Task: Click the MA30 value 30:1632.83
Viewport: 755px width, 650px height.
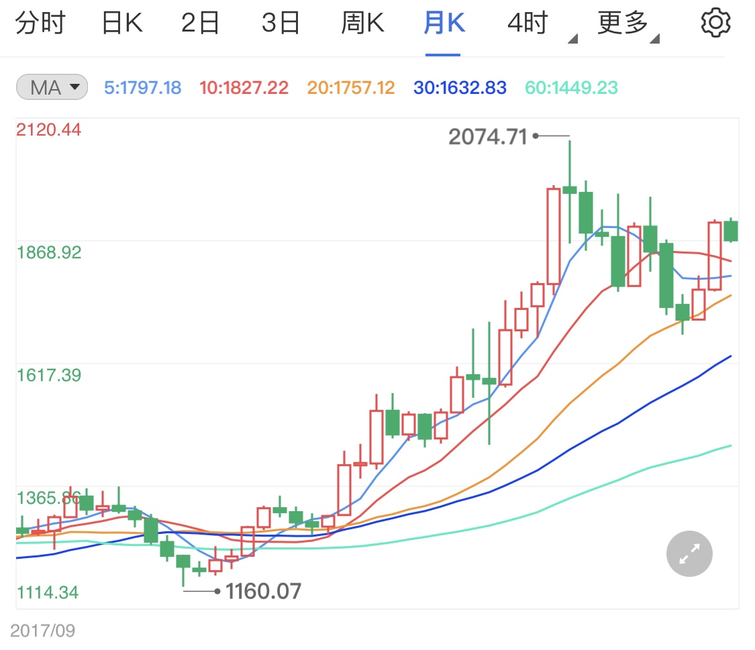Action: 460,88
